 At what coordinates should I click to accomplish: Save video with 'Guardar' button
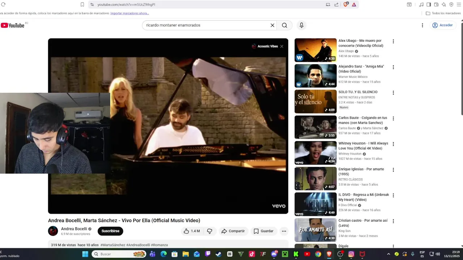[264, 231]
